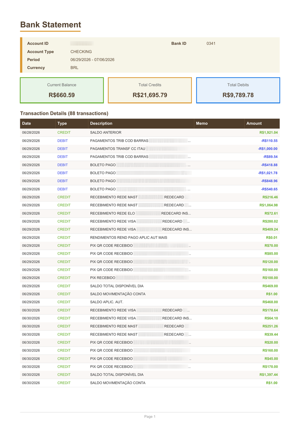Click the amount R$468.00

[270, 302]
